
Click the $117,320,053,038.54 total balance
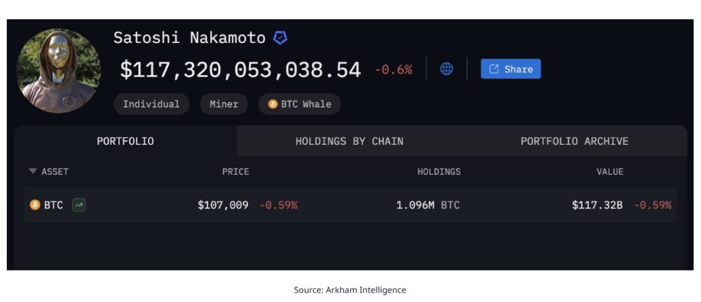[x=240, y=70]
